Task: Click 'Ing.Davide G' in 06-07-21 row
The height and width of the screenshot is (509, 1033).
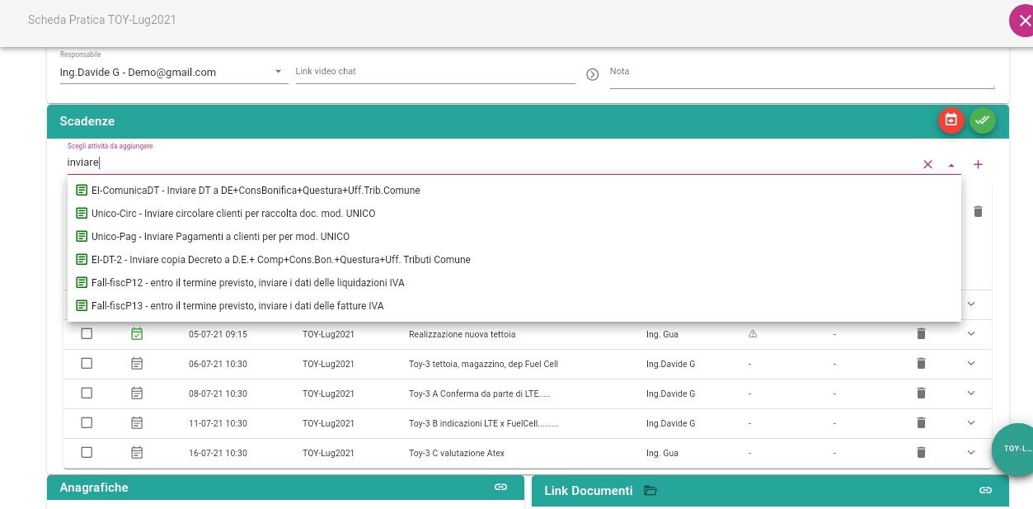Action: (670, 364)
